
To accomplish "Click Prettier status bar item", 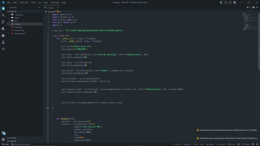I will tap(246, 144).
